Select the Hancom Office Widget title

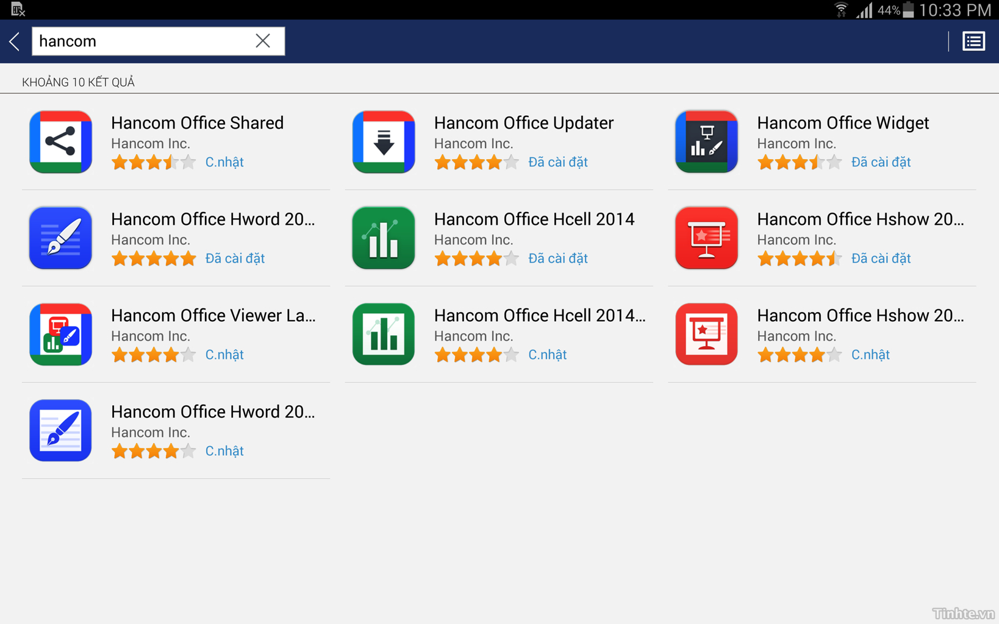point(843,123)
